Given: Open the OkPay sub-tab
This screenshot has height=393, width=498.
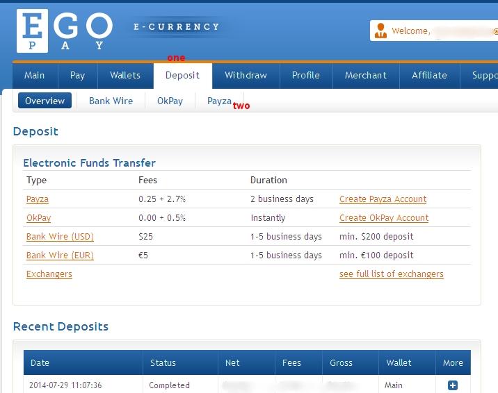Looking at the screenshot, I should coord(170,101).
